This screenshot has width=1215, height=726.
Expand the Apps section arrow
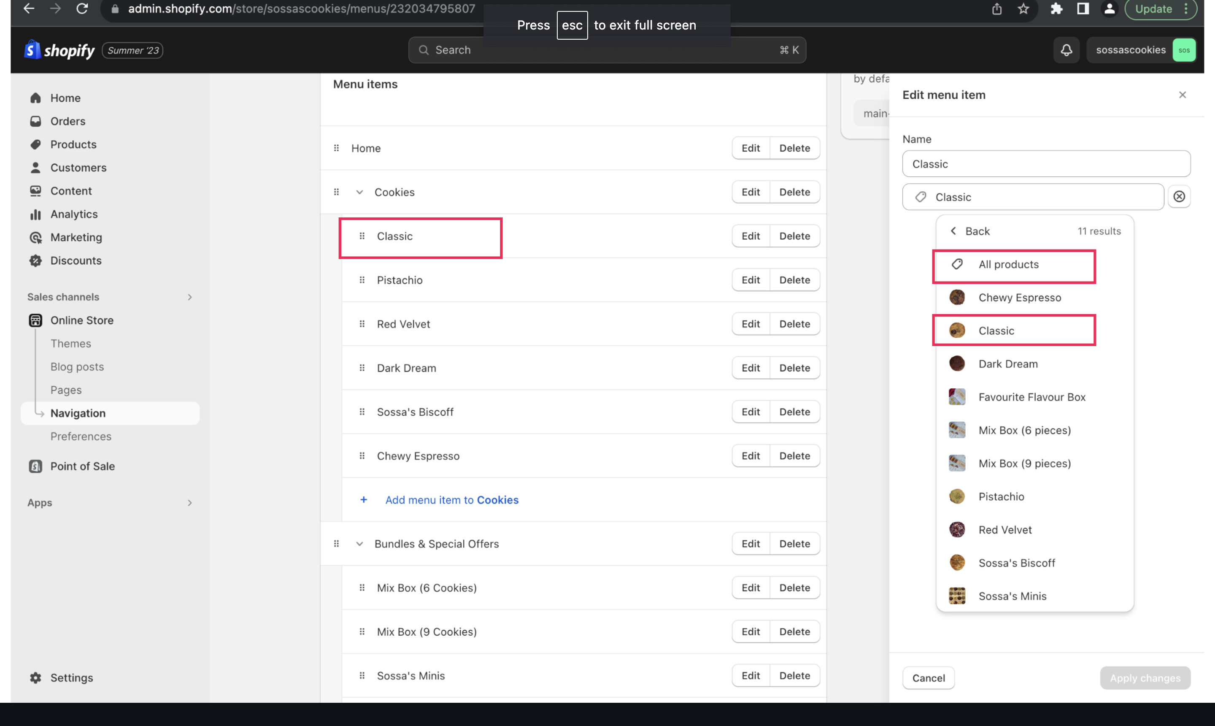(x=190, y=503)
